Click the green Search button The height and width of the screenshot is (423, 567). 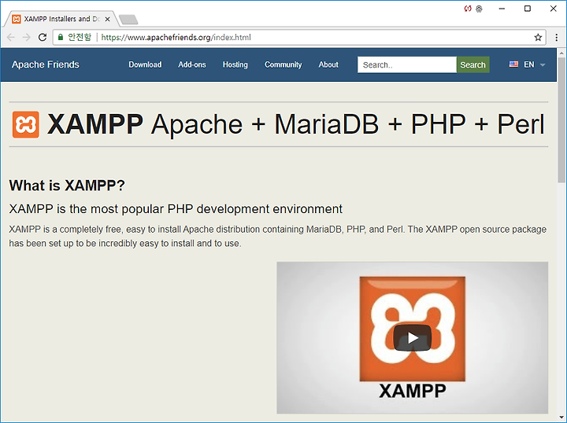click(x=473, y=64)
